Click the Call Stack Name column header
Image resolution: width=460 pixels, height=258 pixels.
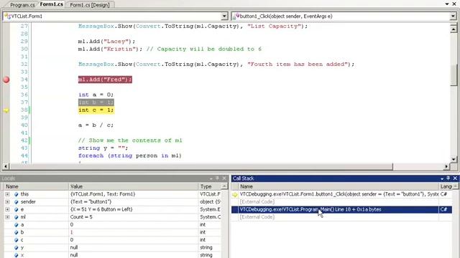click(x=339, y=186)
